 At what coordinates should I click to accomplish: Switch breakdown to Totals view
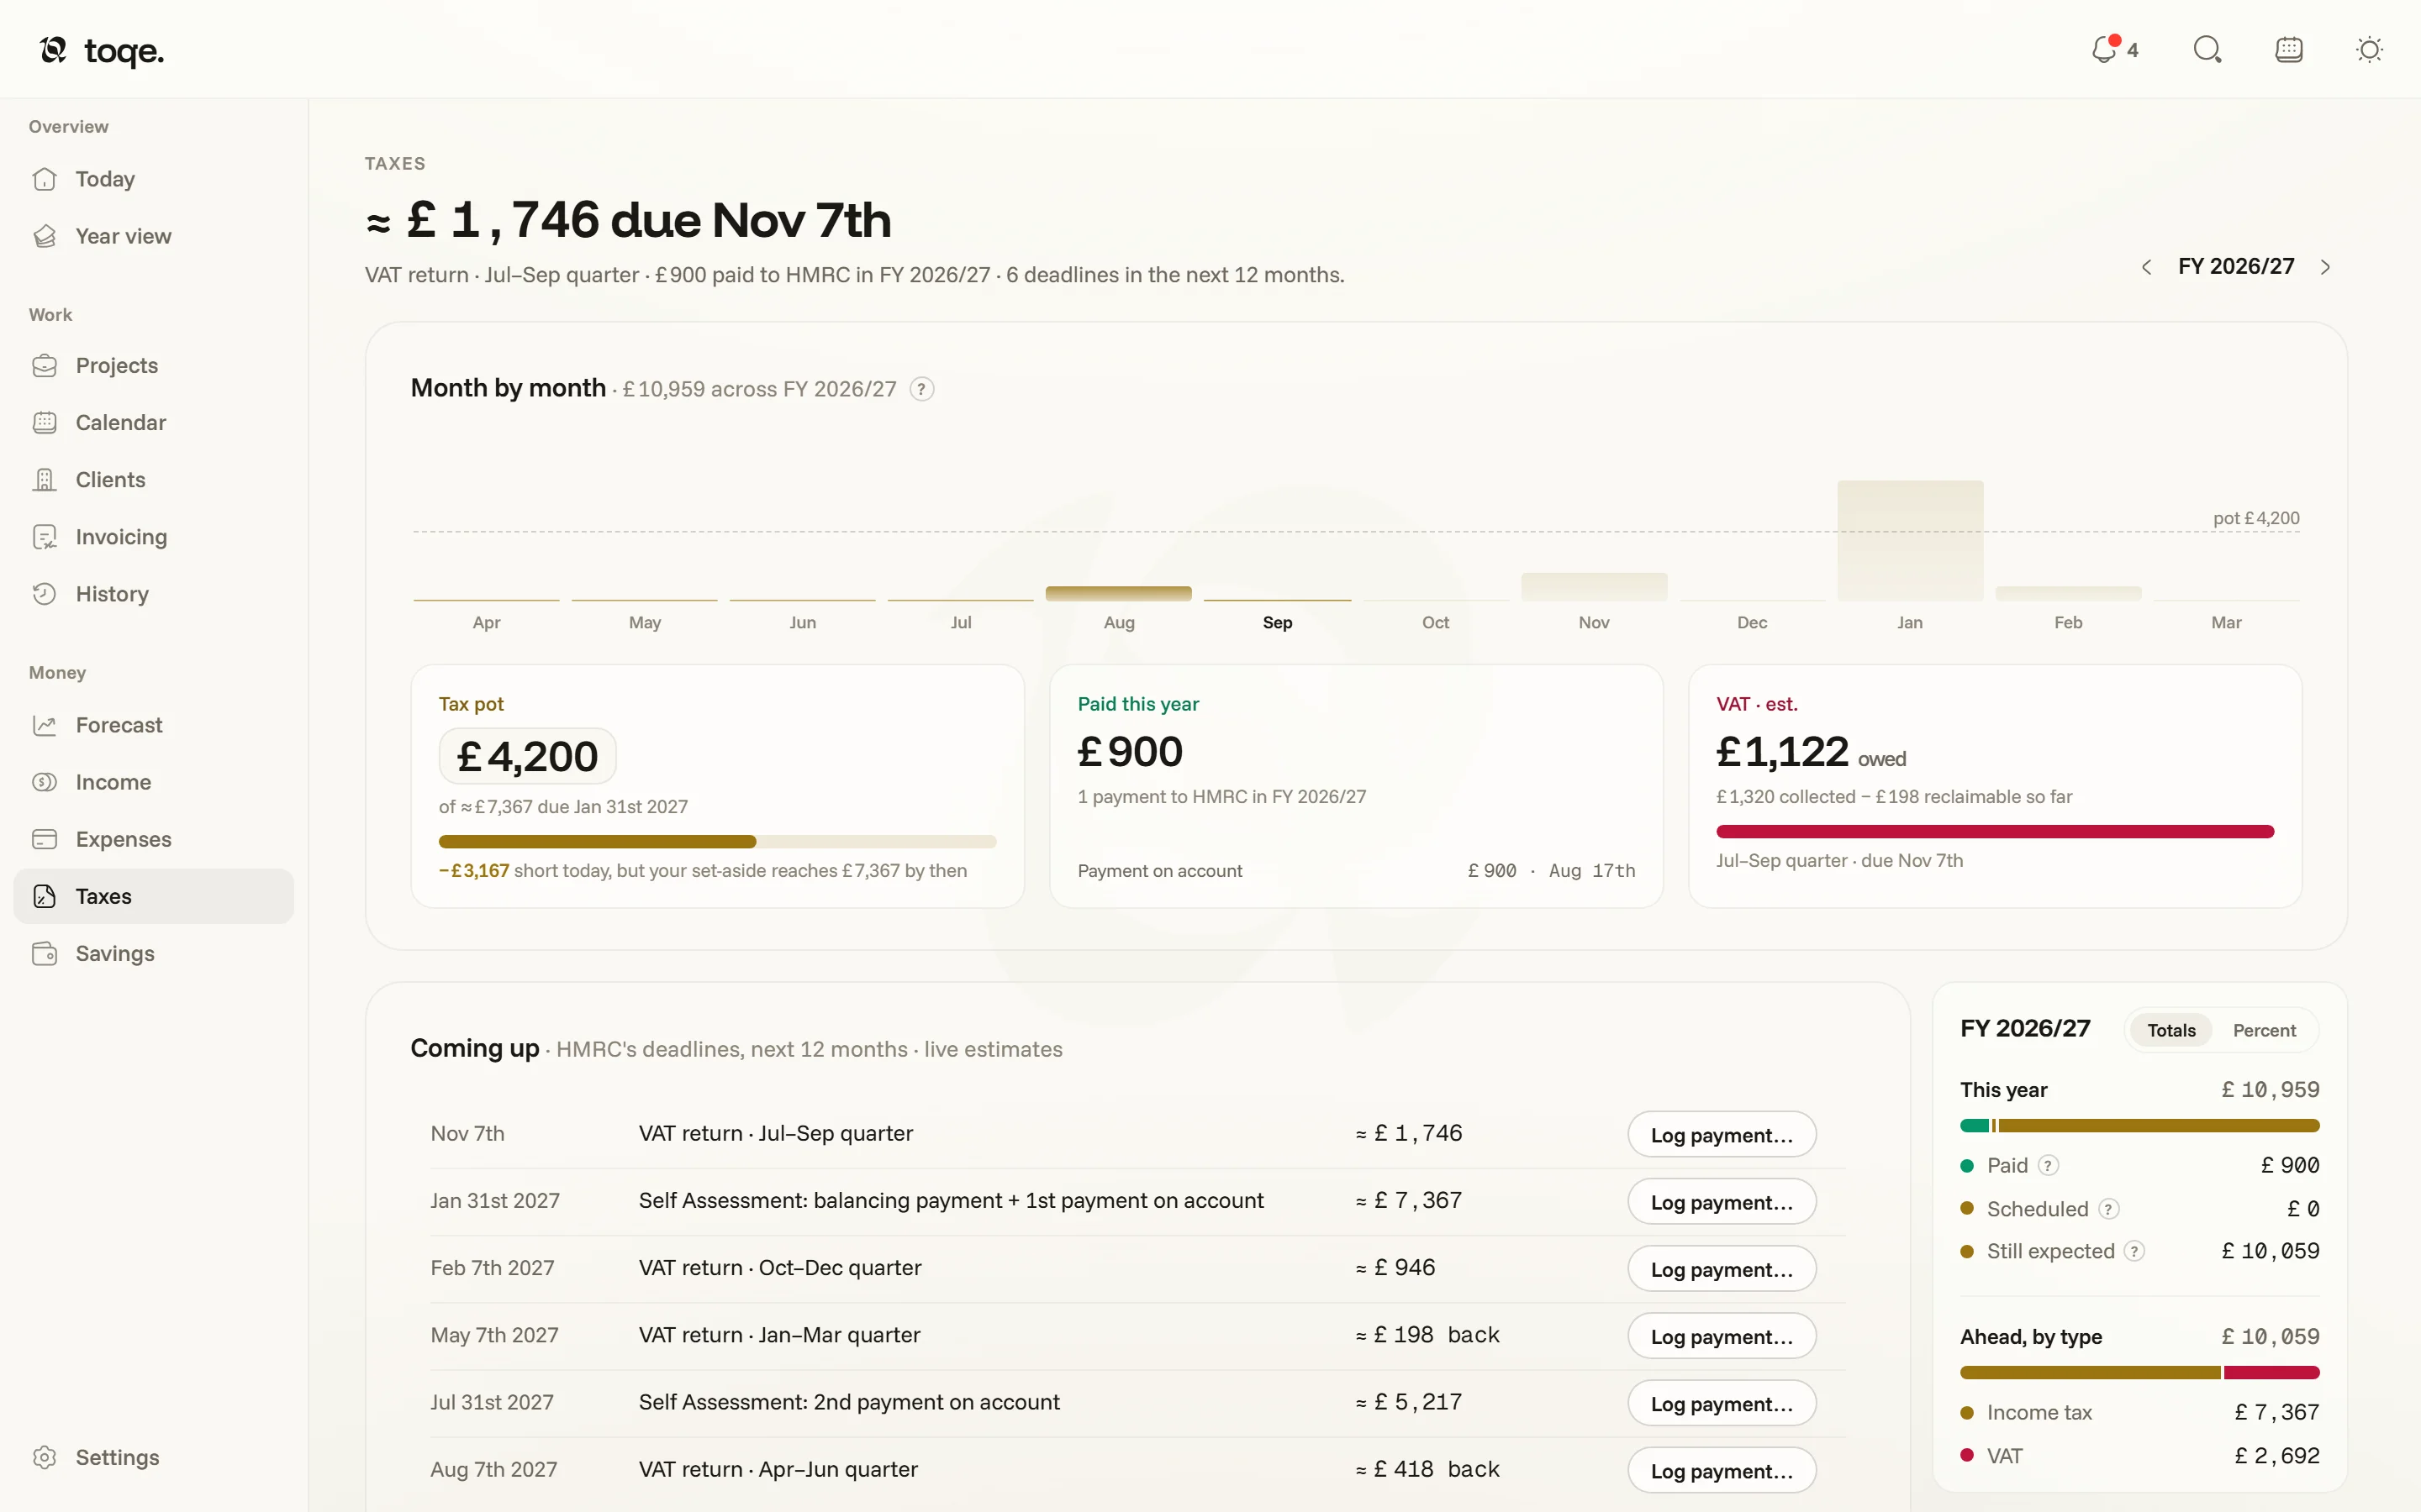pos(2170,1030)
